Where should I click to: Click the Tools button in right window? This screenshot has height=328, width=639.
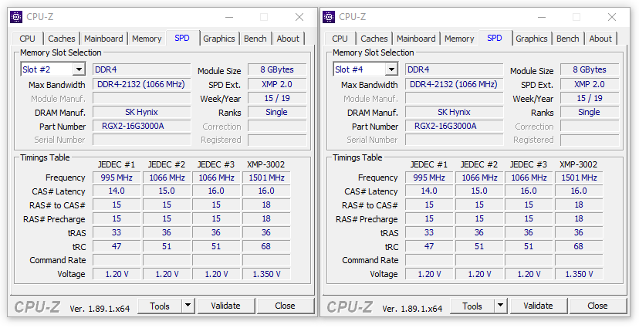coord(472,306)
